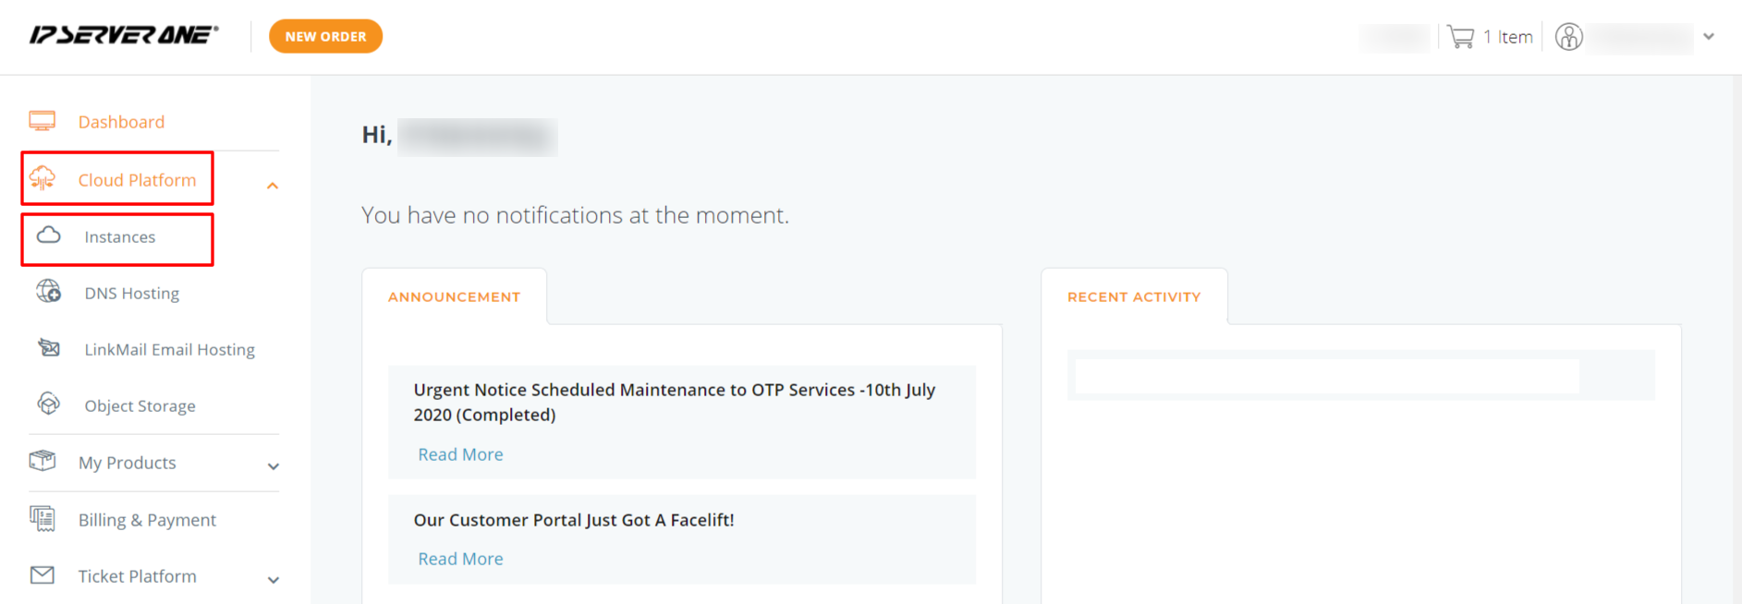
Task: Click the Instances cloud outline icon
Action: click(49, 236)
